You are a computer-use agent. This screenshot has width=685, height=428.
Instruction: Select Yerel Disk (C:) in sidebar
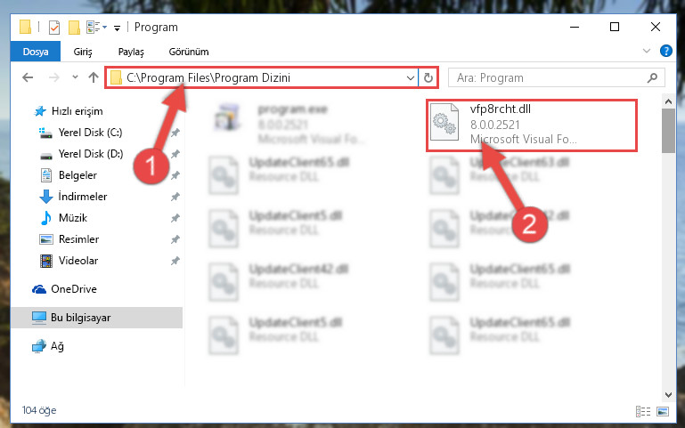tap(91, 133)
